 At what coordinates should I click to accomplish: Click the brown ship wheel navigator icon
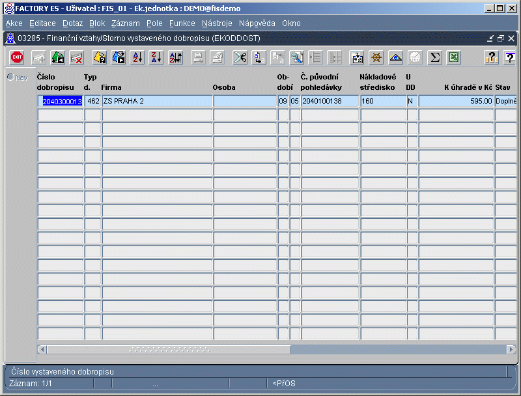tap(376, 57)
